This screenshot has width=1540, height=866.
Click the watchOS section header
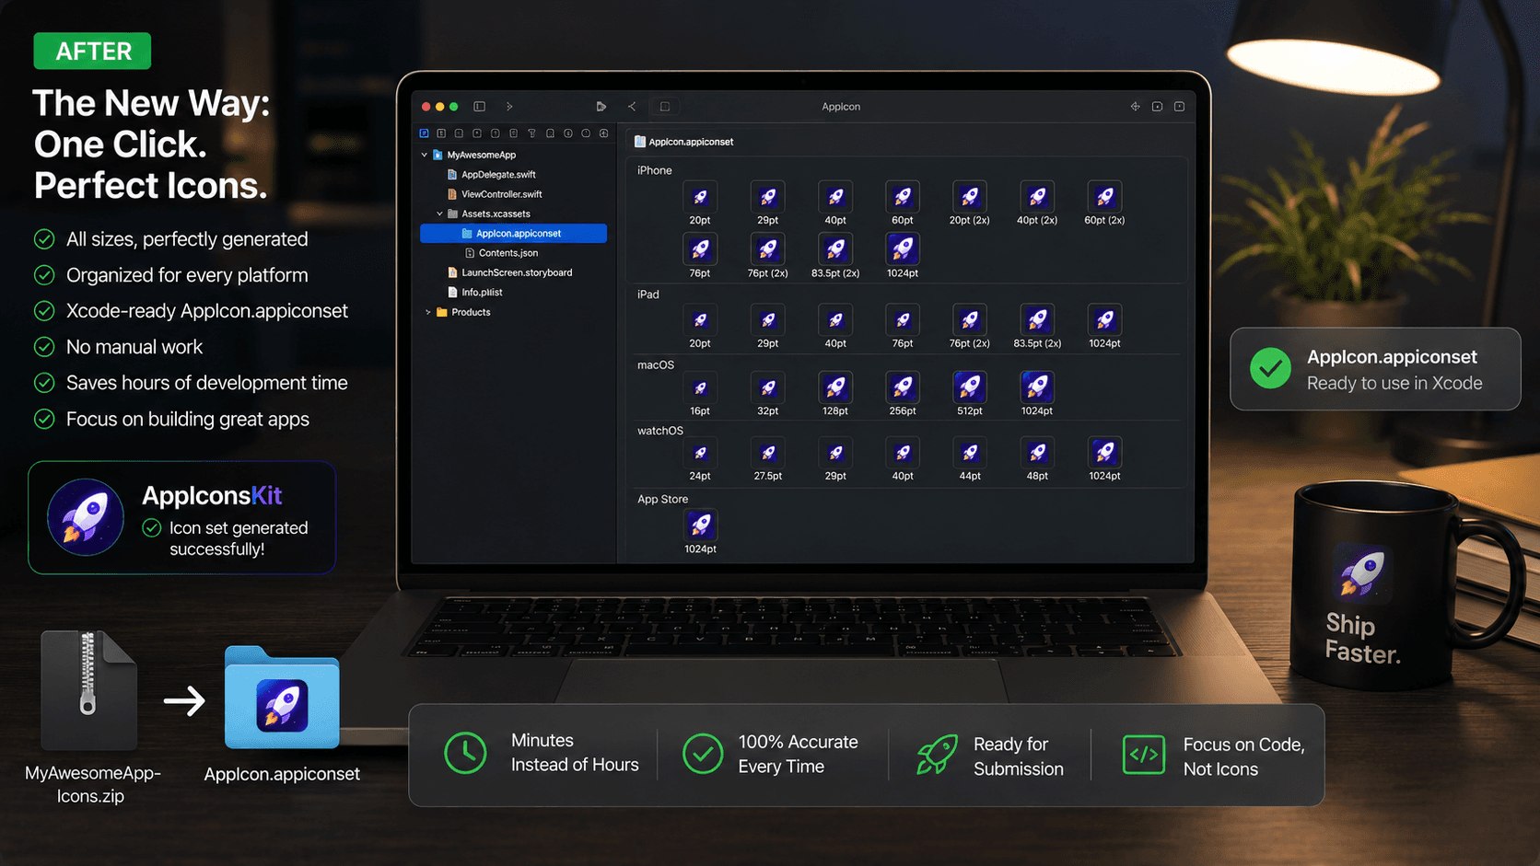click(660, 431)
